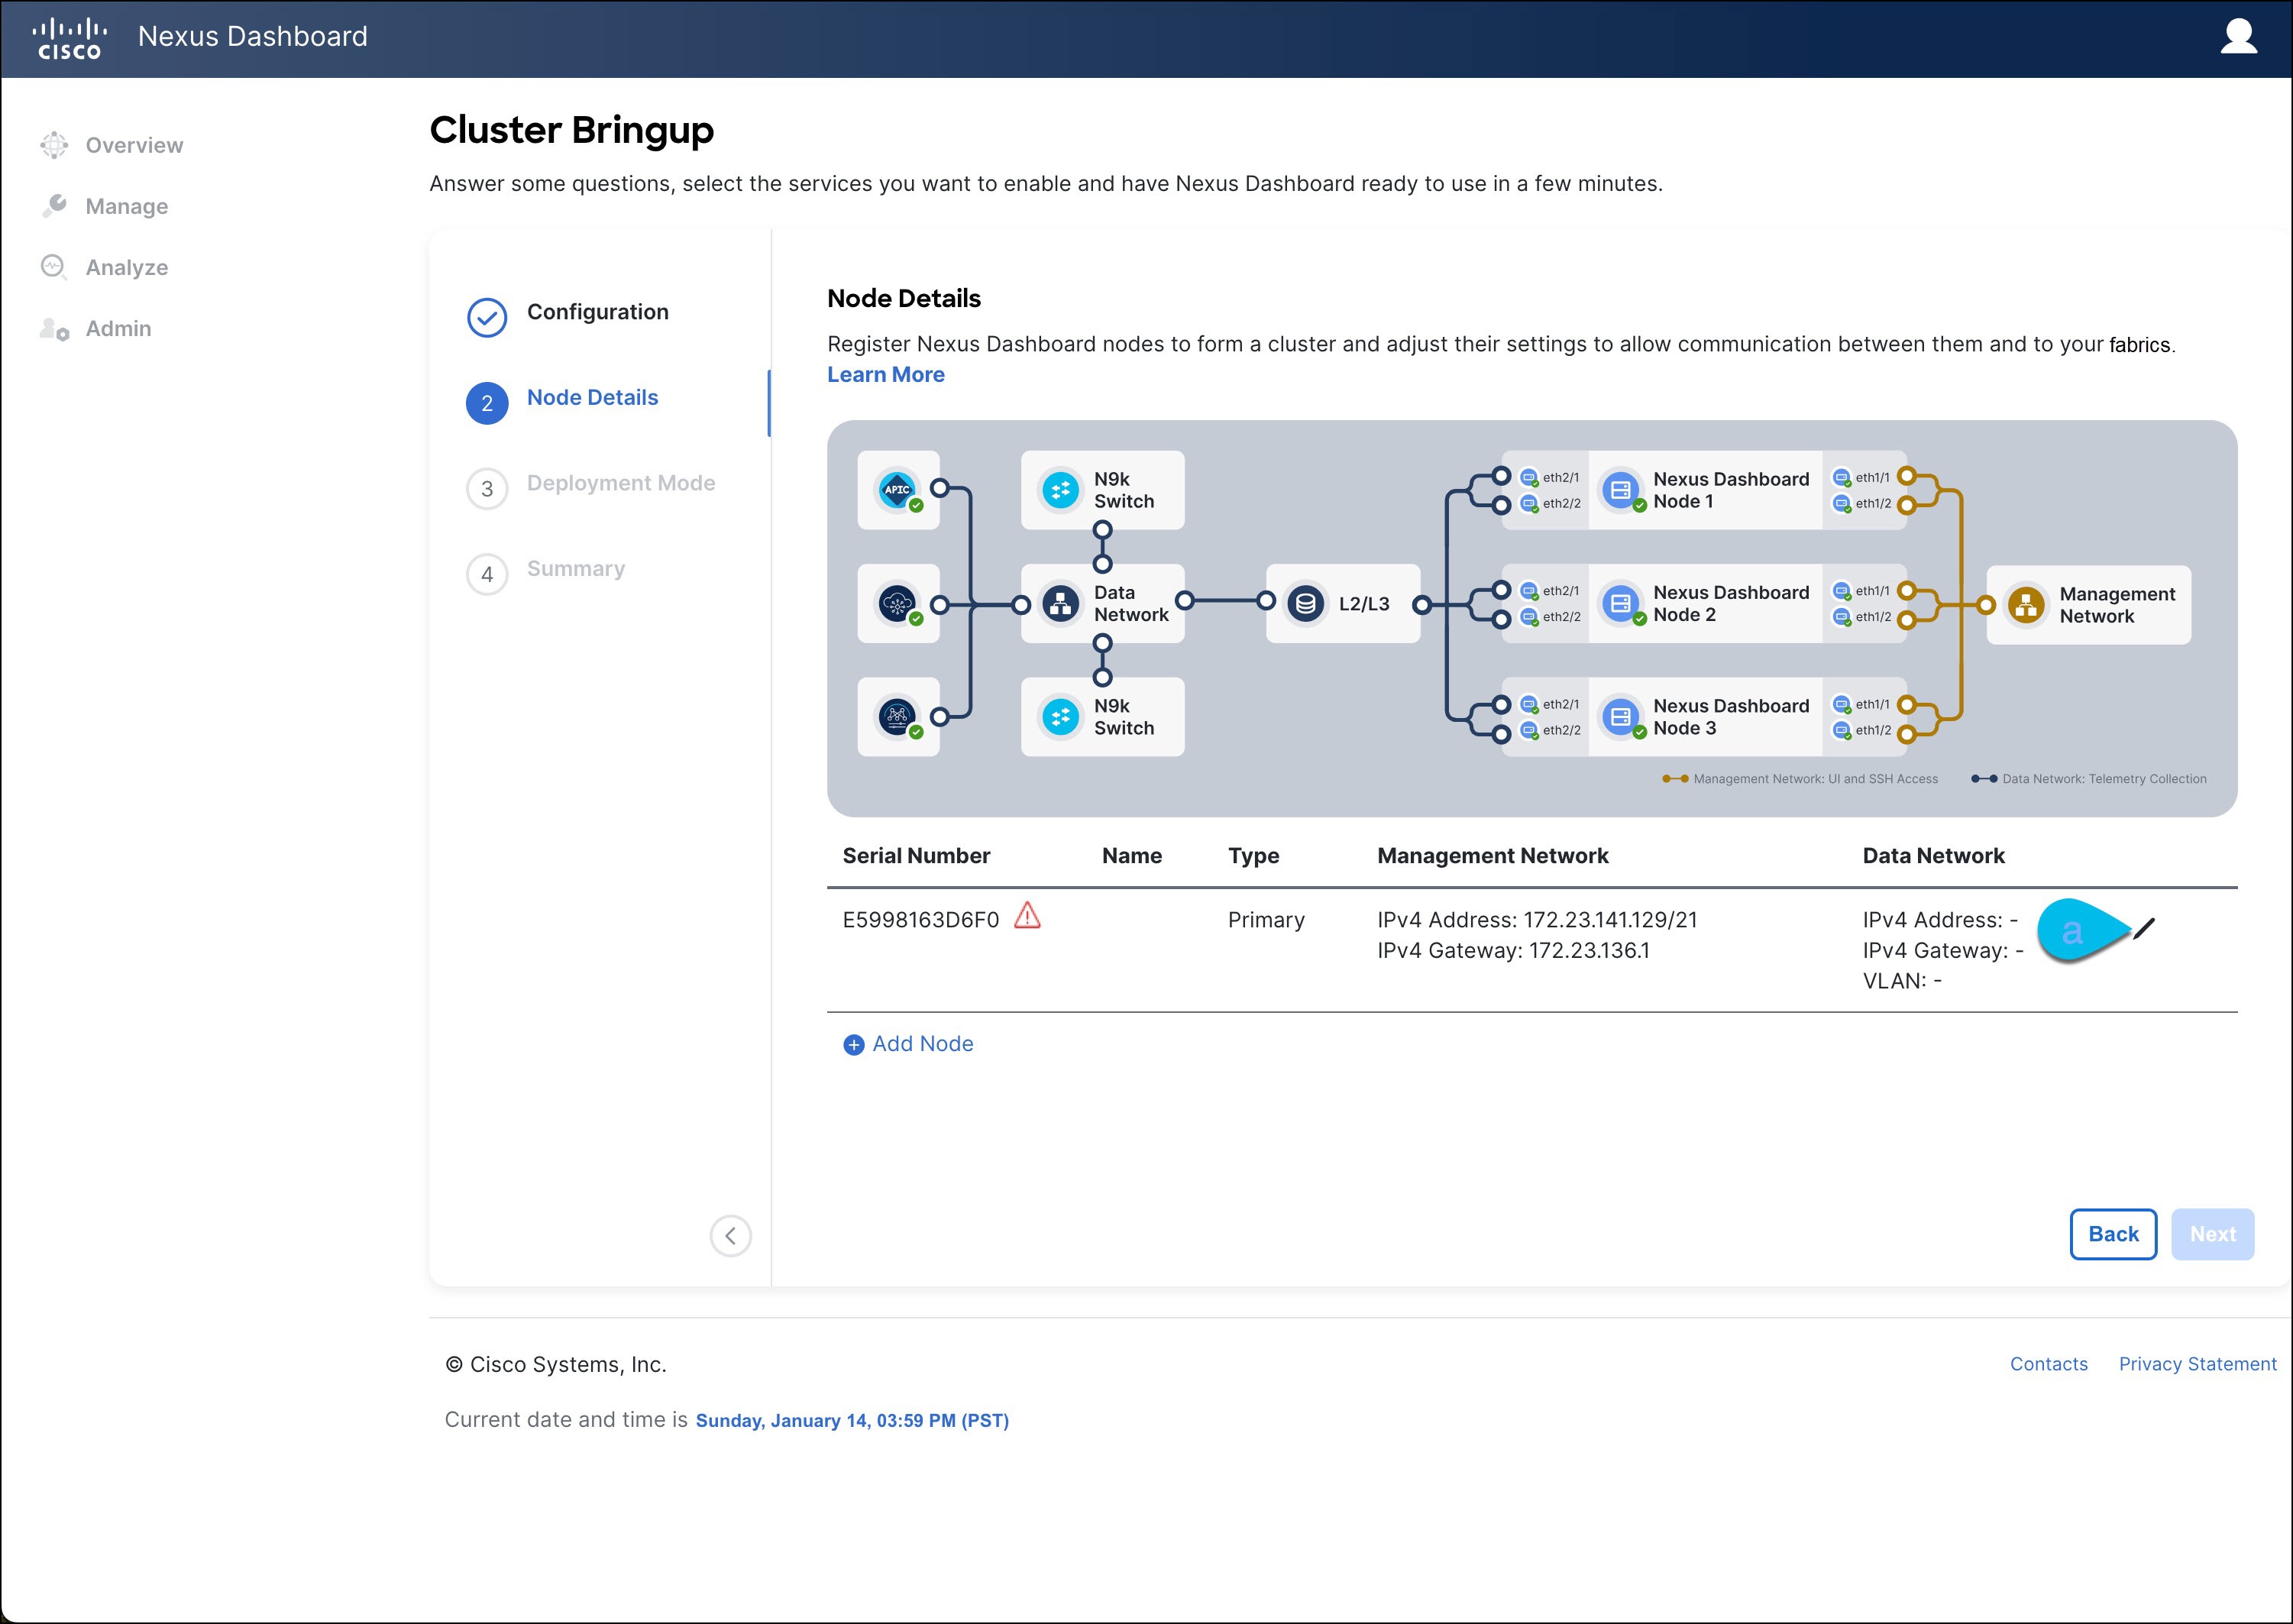Screen dimensions: 2293x1624
Task: Collapse the wizard steps panel with the chevron
Action: click(731, 1236)
